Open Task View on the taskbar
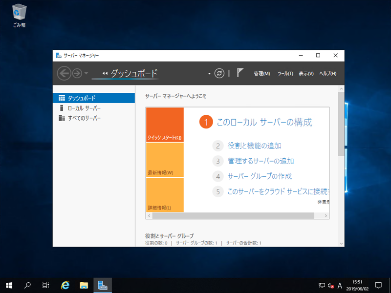The image size is (391, 293). click(45, 285)
